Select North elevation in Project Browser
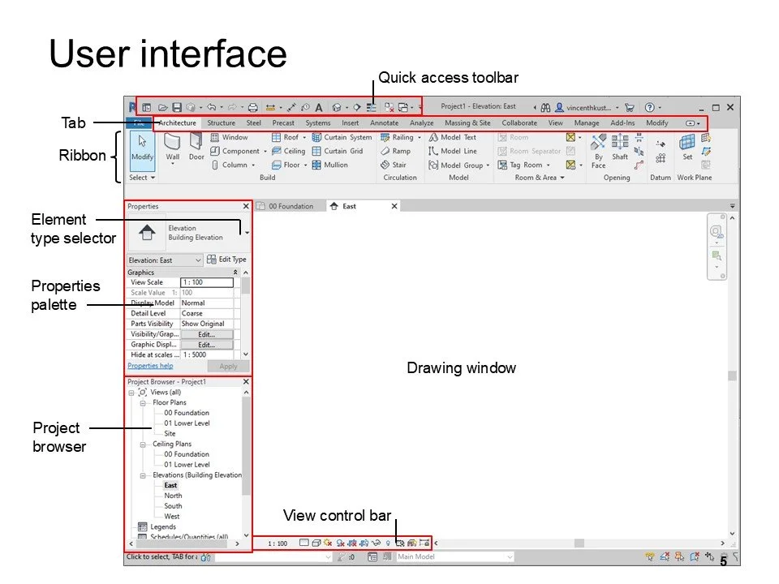The image size is (779, 584). (173, 496)
